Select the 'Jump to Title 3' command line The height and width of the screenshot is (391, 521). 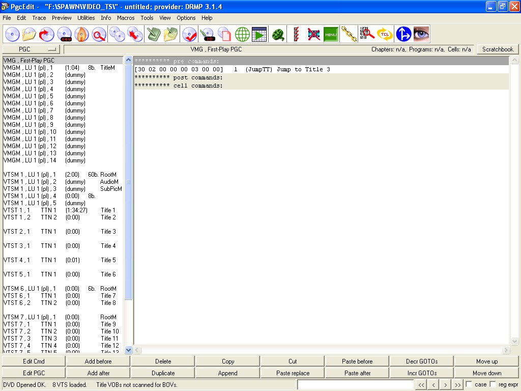tap(322, 69)
